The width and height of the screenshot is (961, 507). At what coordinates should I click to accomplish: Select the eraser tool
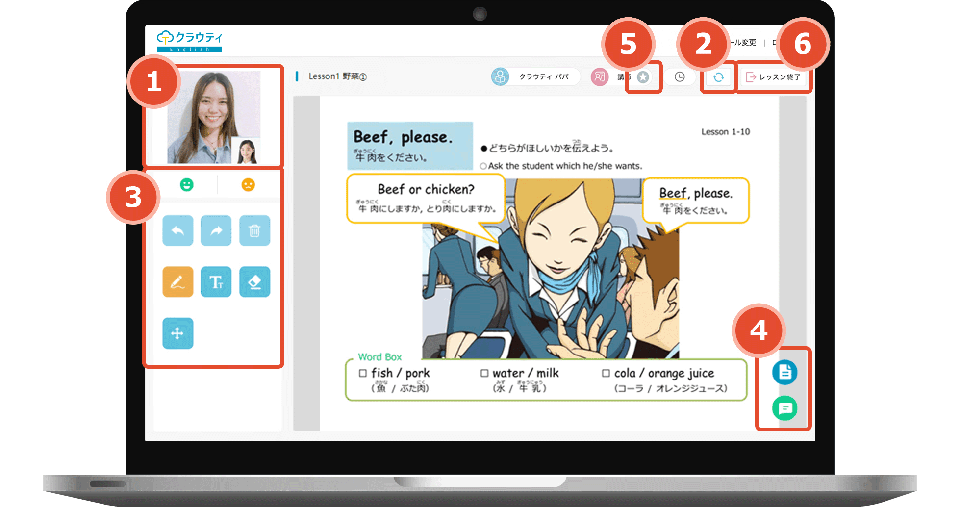(254, 282)
